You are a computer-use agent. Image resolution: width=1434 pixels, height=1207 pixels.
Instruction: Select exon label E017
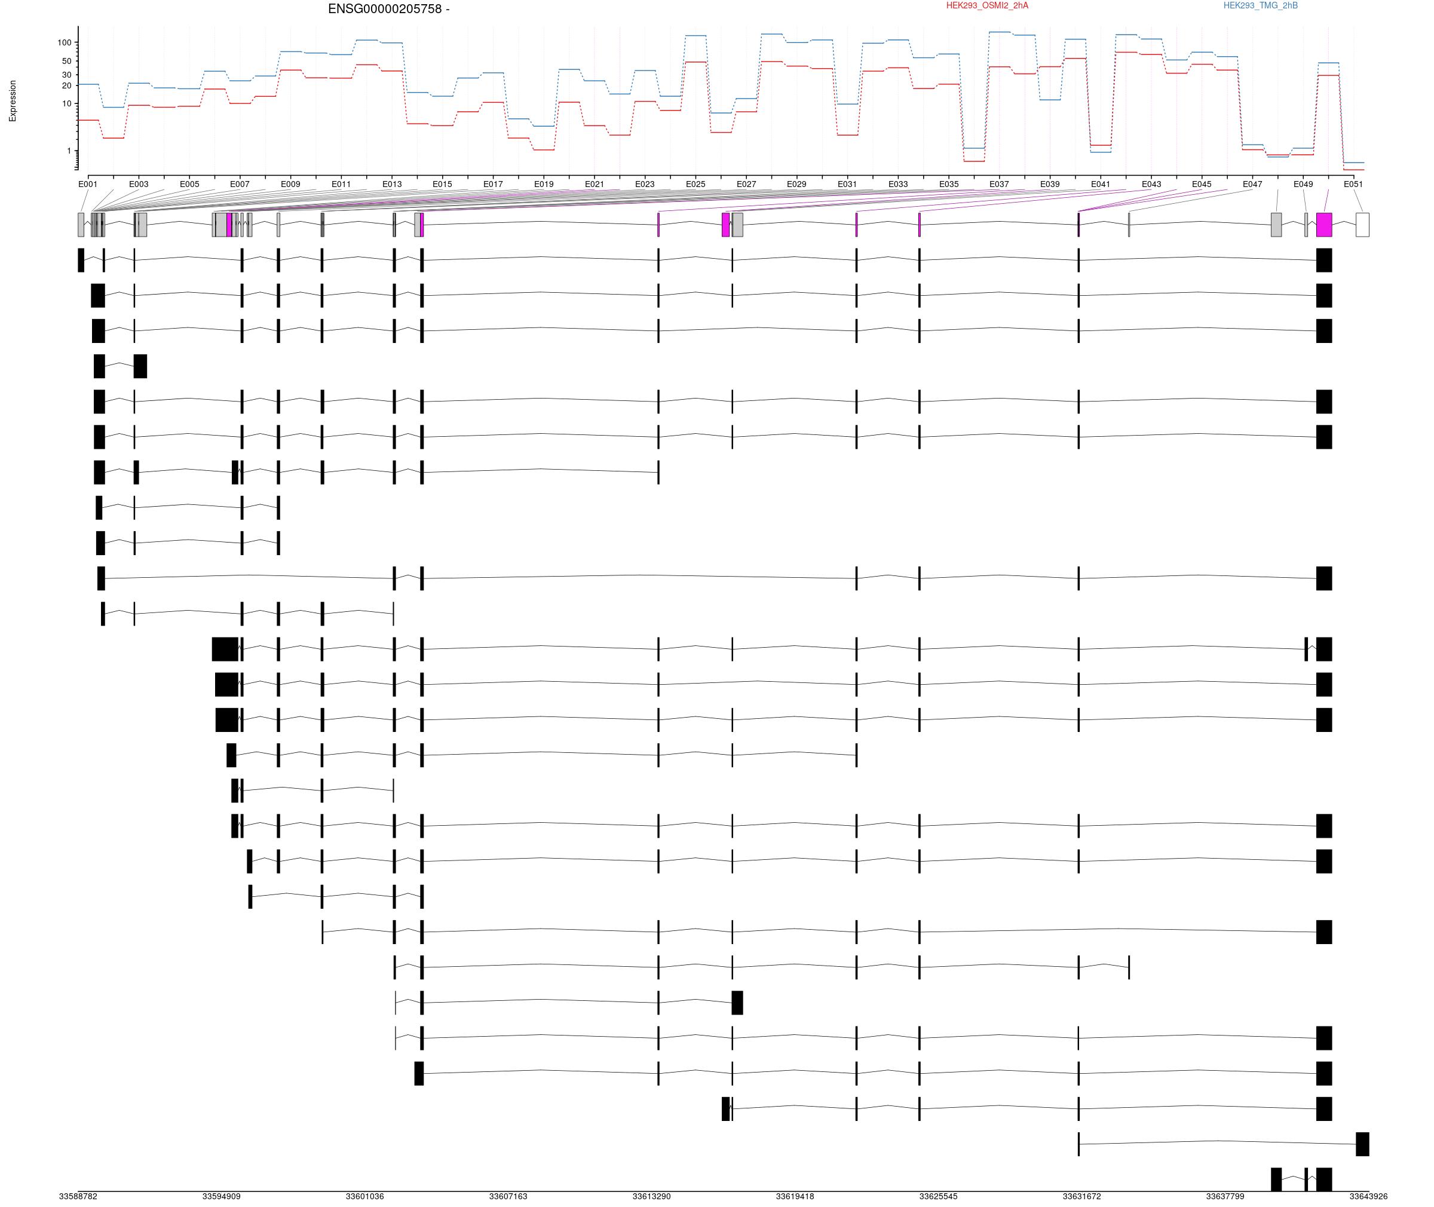click(x=494, y=184)
